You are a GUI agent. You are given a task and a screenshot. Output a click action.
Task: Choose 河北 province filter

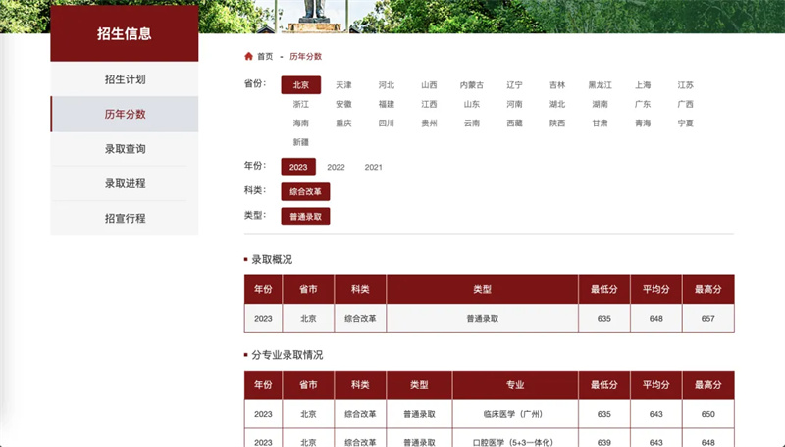pos(387,85)
